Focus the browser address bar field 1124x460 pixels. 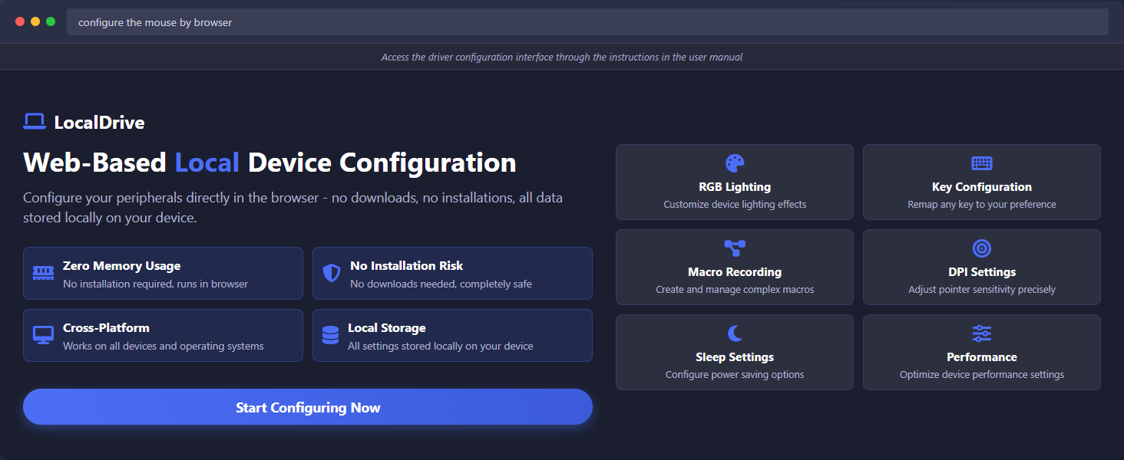587,22
